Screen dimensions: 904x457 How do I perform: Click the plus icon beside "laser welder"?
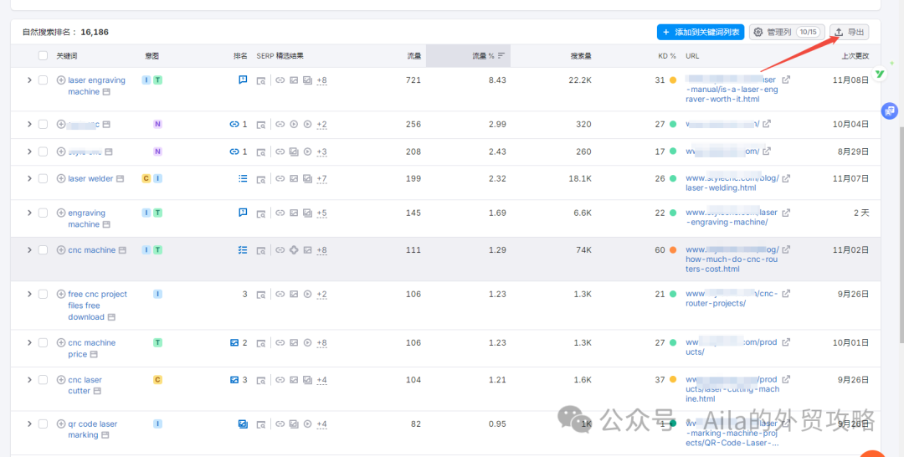tap(61, 178)
